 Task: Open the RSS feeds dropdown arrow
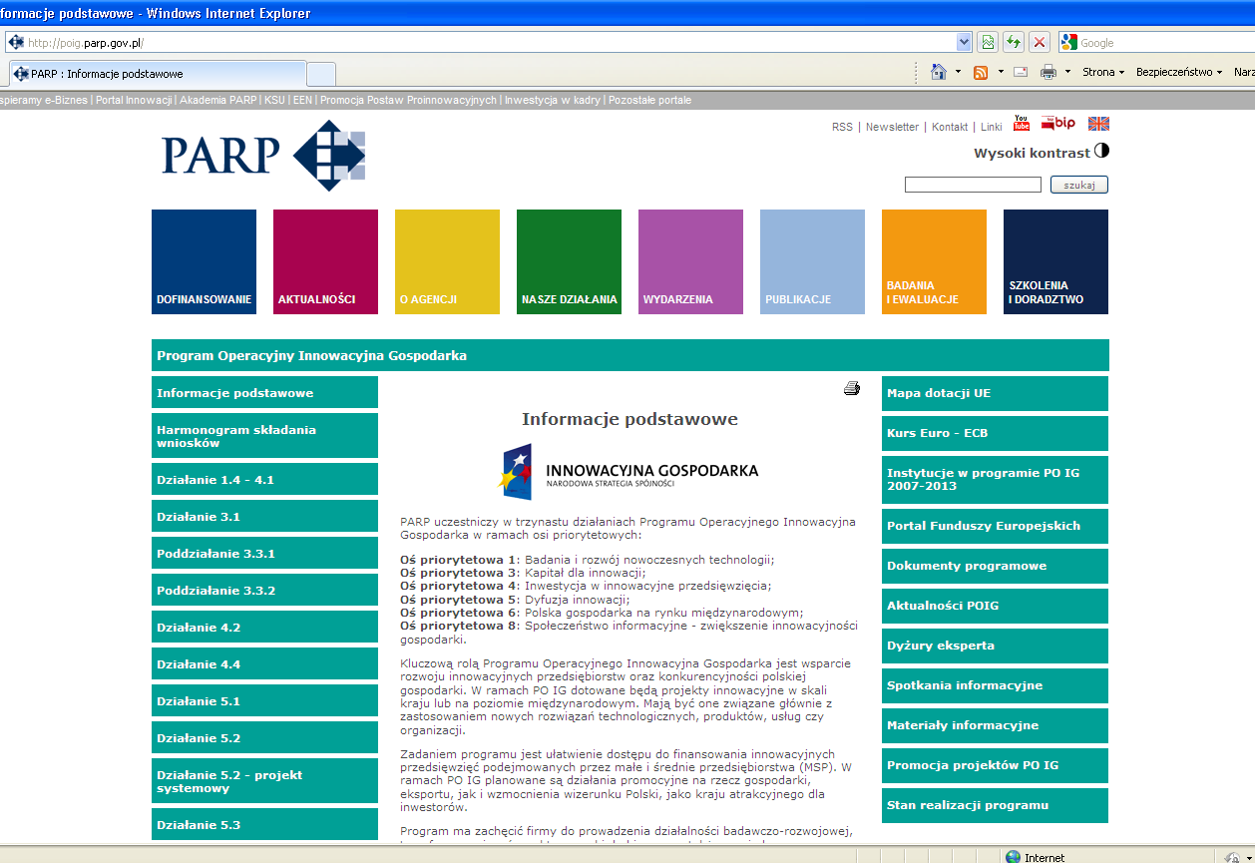click(1000, 72)
